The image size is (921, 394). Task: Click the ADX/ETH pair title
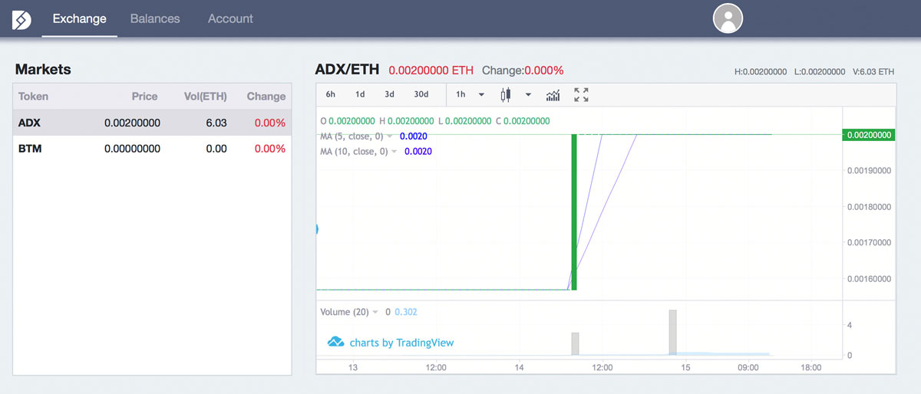point(347,70)
